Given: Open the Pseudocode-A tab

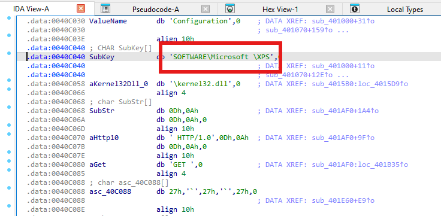Looking at the screenshot, I should (x=156, y=10).
